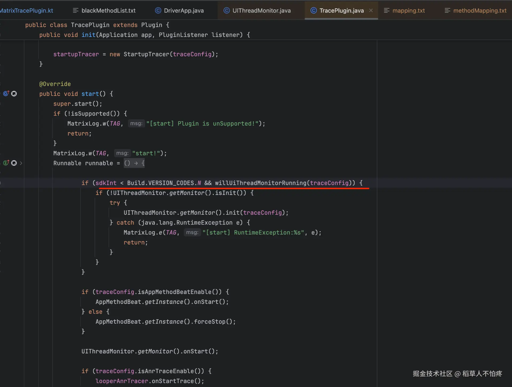Click the white circular marker beside Runnable line
This screenshot has width=512, height=387.
(14, 163)
